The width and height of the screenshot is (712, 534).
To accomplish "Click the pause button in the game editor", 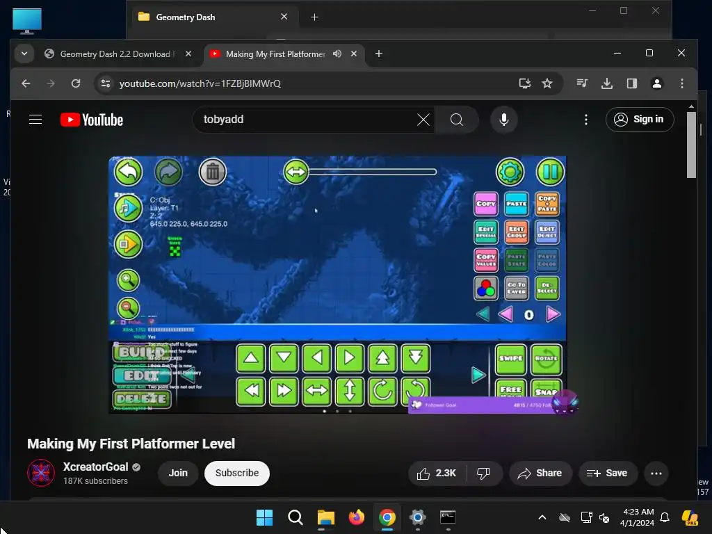I will [x=550, y=172].
